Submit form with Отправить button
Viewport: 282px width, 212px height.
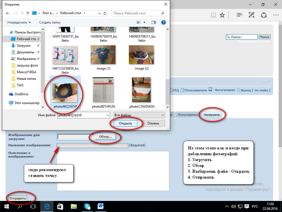(x=18, y=198)
